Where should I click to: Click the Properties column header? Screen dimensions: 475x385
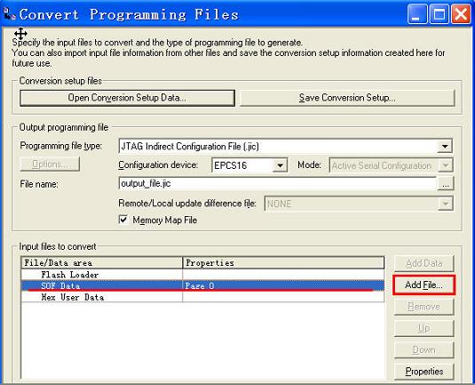click(x=283, y=262)
